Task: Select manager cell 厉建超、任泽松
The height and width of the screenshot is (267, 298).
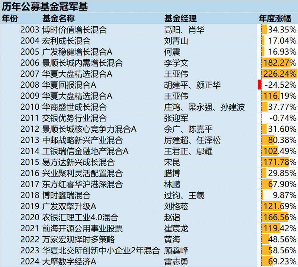Action: tap(192, 140)
